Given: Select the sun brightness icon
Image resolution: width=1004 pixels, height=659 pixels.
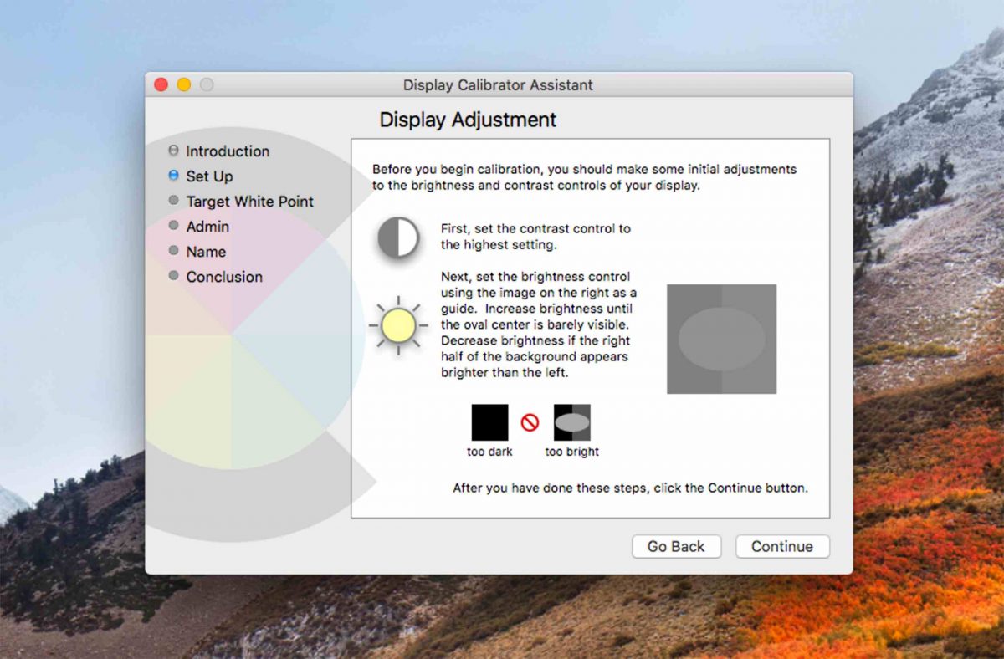Looking at the screenshot, I should pos(399,326).
